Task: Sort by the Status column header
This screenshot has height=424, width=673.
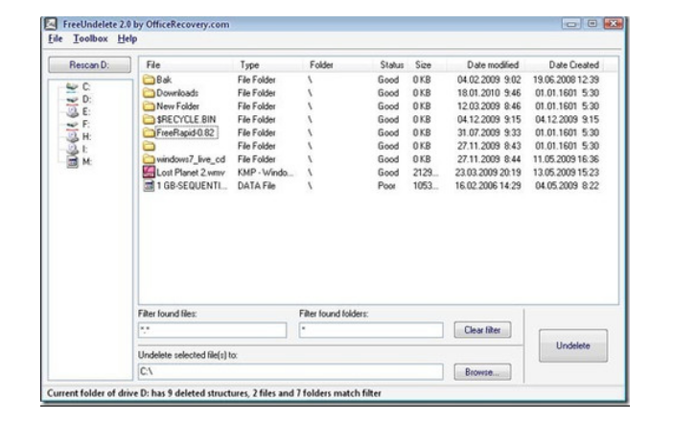Action: click(391, 65)
